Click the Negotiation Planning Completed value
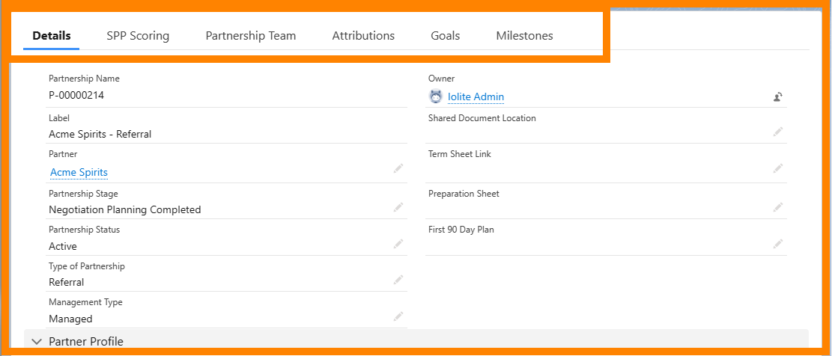 (x=125, y=209)
